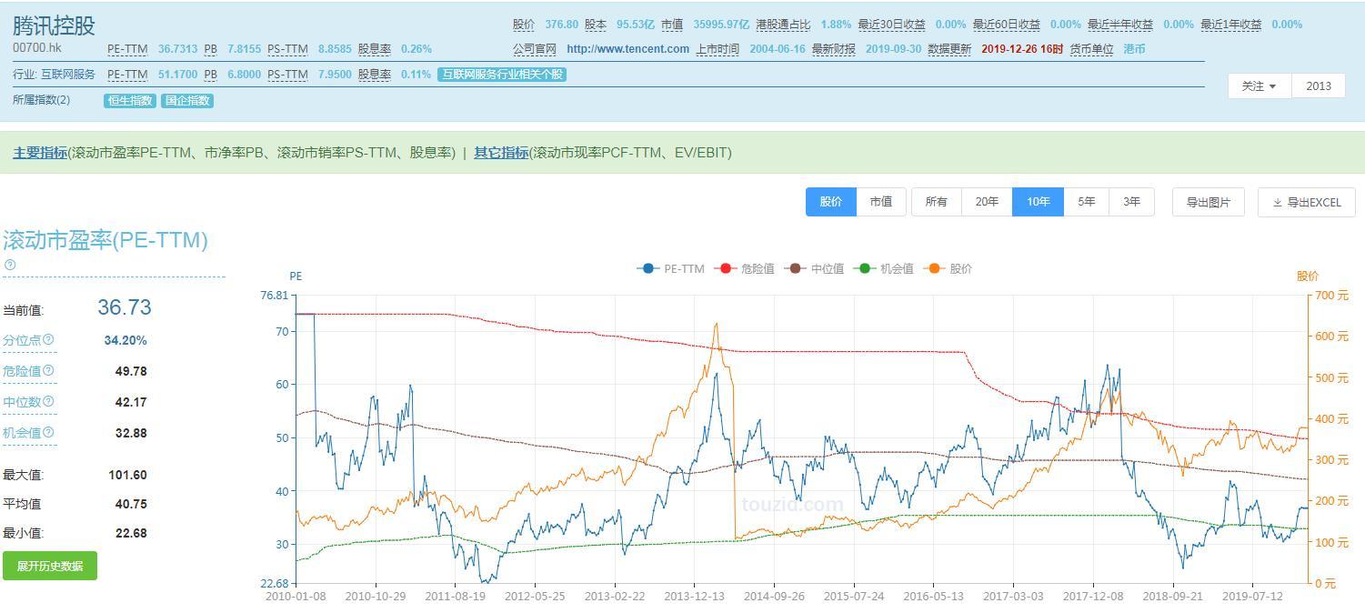Screen dimensions: 1365x613
Task: Select the 所有 time range
Action: pyautogui.click(x=936, y=202)
